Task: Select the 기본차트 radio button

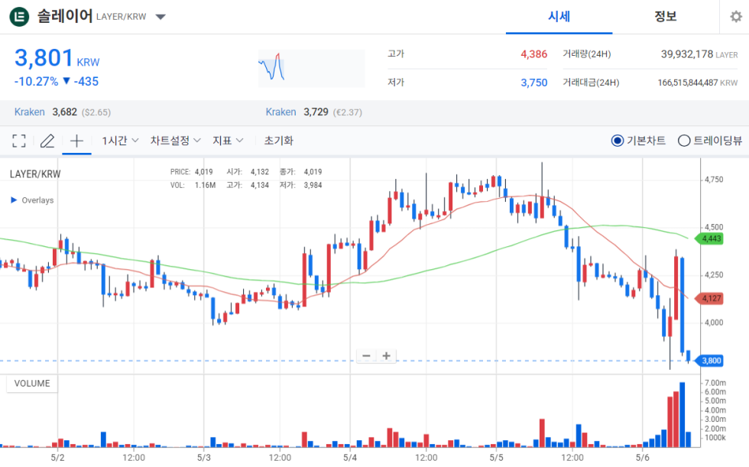Action: tap(618, 141)
